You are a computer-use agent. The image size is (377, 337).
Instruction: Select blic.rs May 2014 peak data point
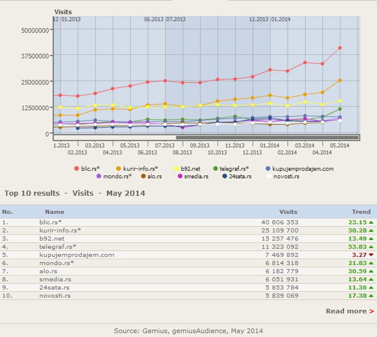tap(340, 48)
